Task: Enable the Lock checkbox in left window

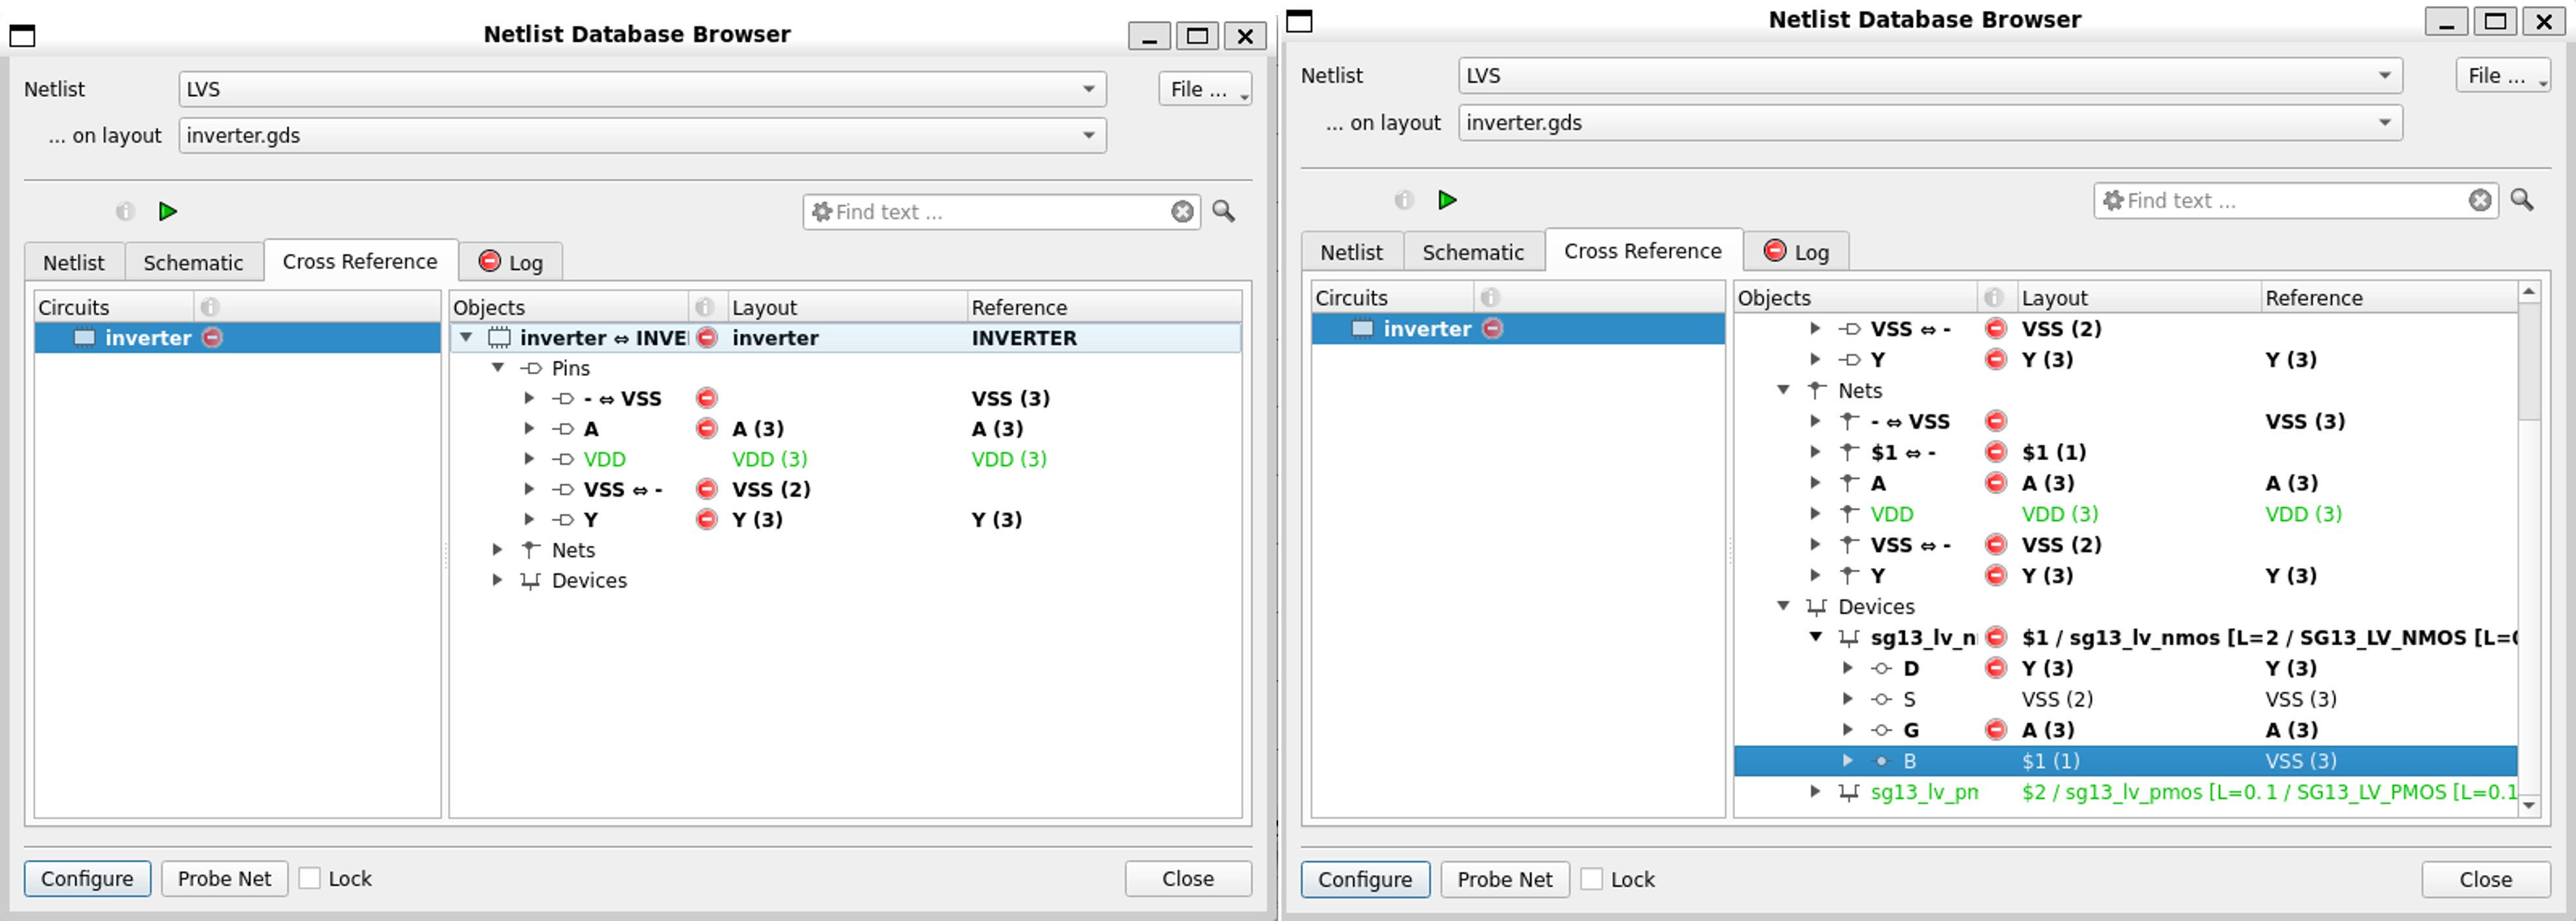Action: 310,878
